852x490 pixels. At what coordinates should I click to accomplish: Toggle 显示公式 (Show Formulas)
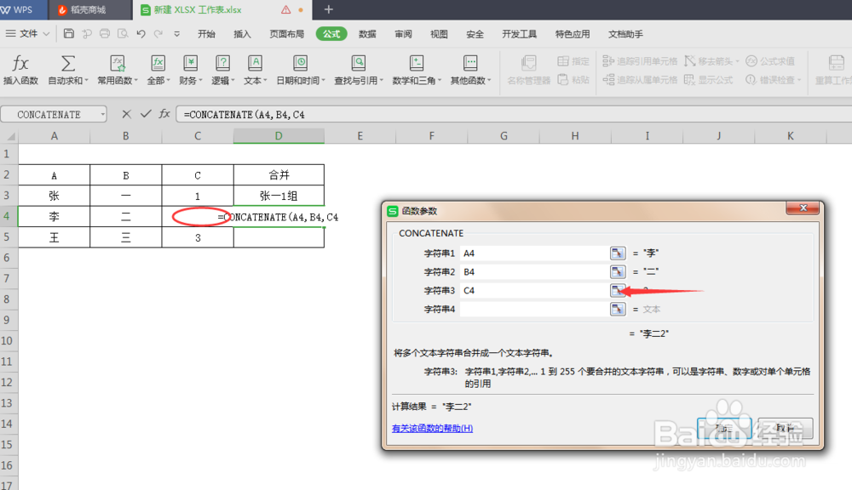click(x=714, y=79)
